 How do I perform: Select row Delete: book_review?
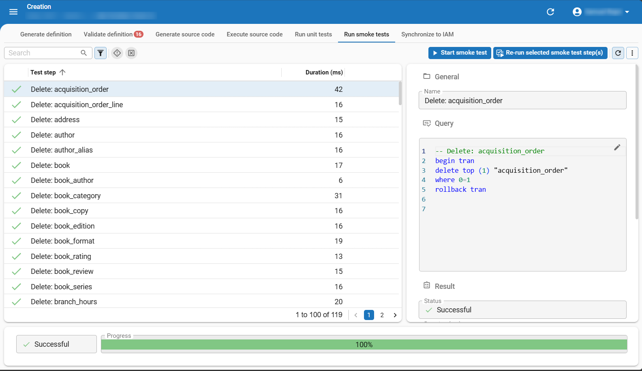point(201,271)
